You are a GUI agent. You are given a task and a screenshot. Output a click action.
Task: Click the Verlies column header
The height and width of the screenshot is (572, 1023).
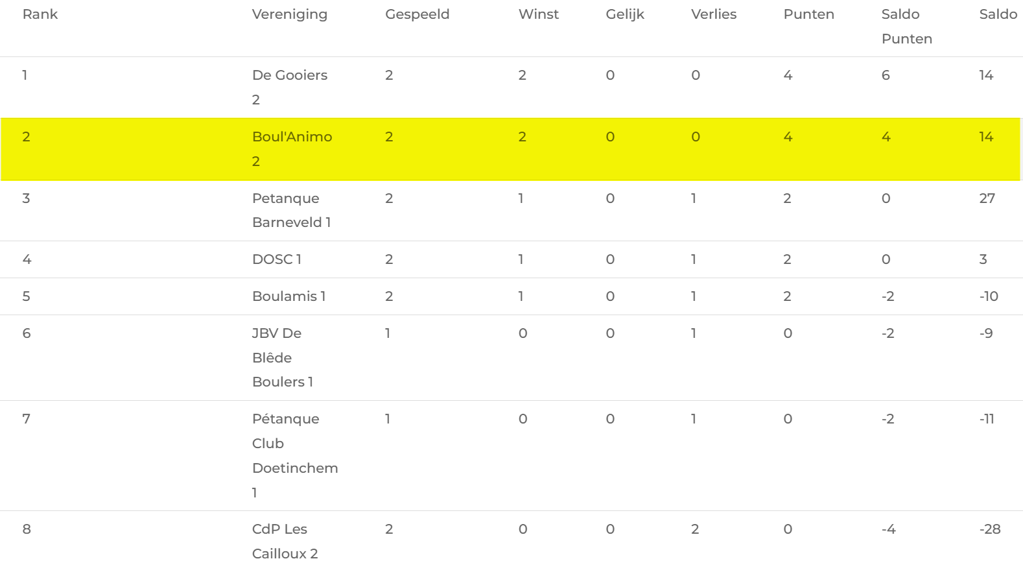point(713,14)
